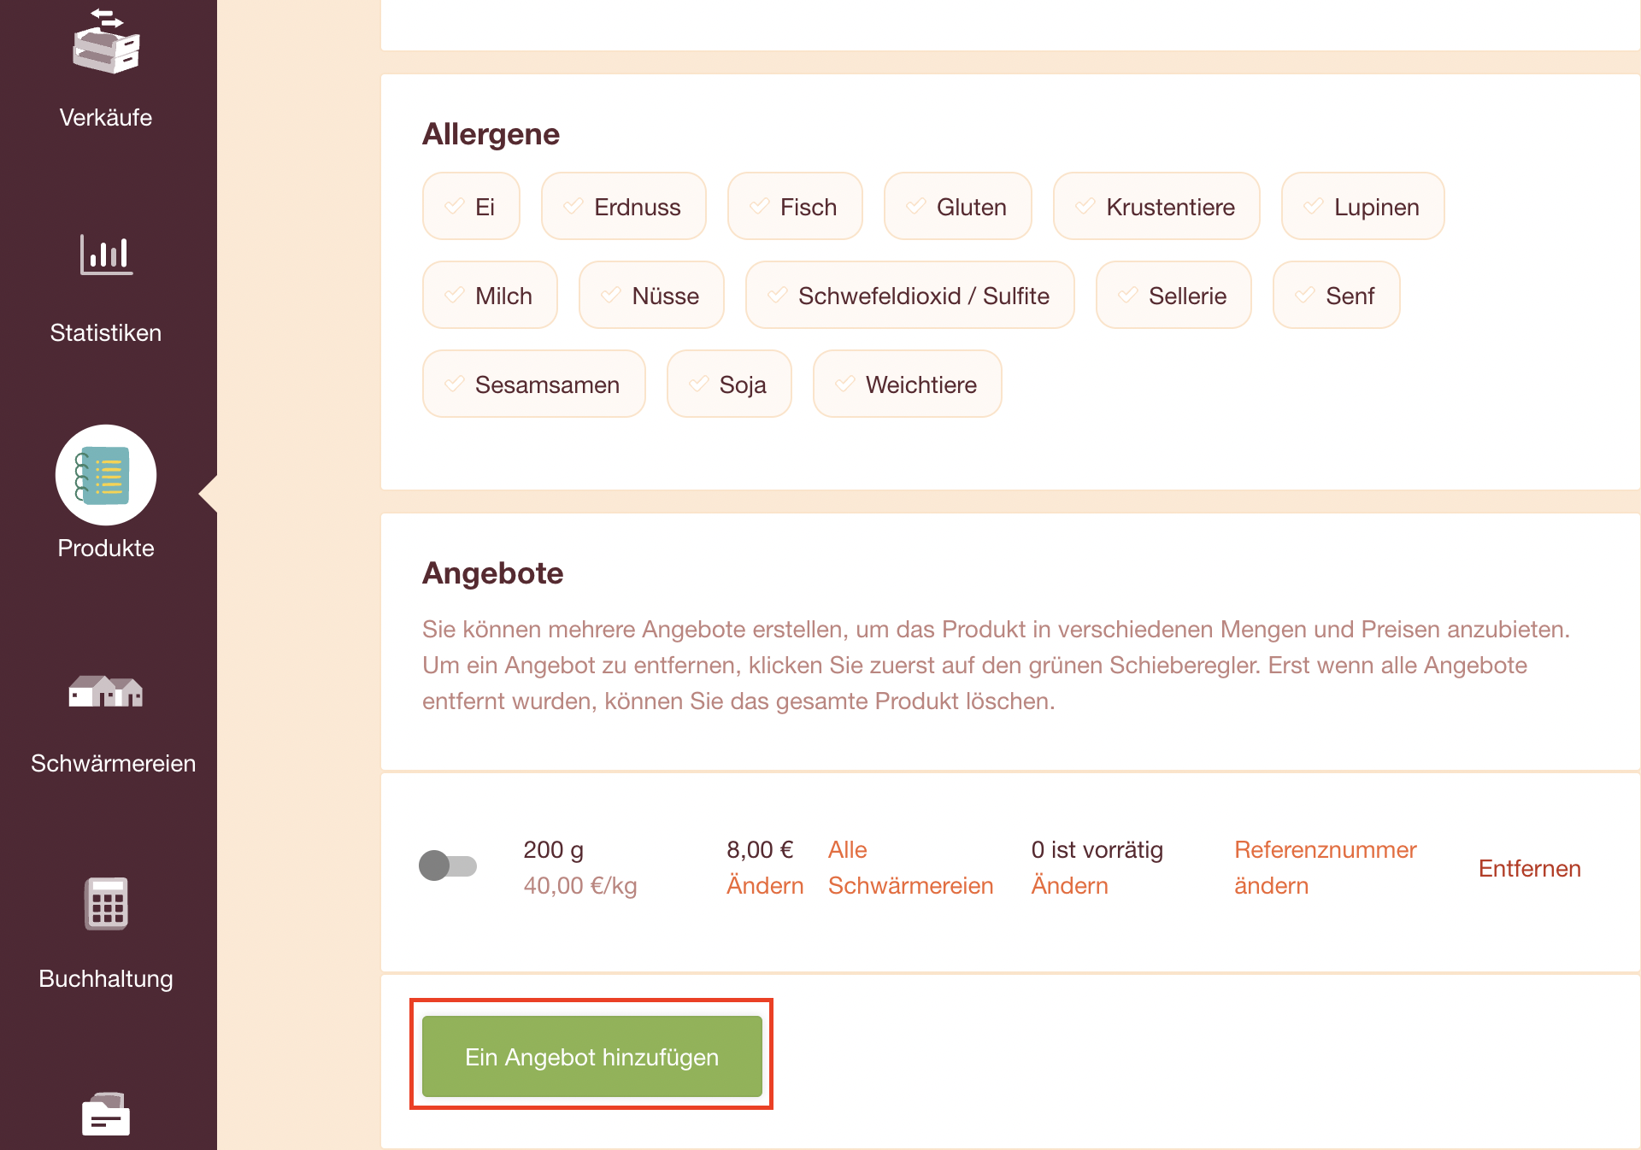Click Ändern under 0 ist vorrätig
Screen dimensions: 1641x1150
1069,886
